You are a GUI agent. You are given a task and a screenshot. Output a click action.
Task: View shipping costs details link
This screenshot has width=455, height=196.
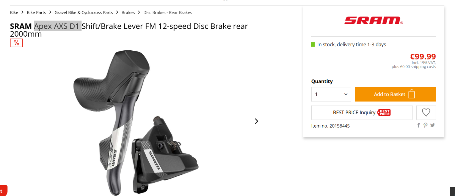click(424, 67)
